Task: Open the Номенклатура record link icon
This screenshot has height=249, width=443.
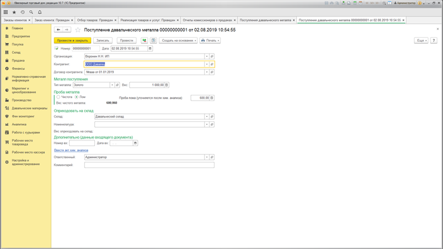Action: point(211,124)
